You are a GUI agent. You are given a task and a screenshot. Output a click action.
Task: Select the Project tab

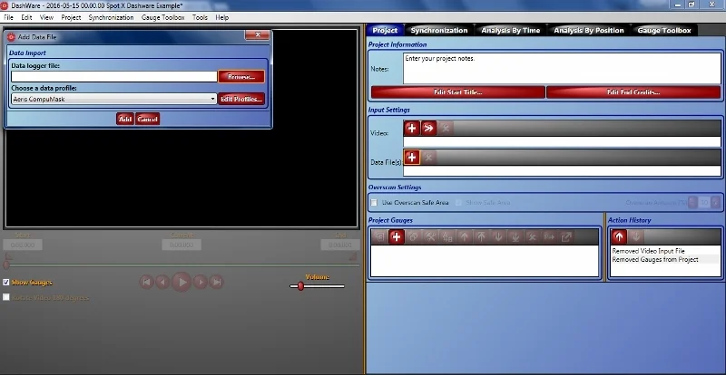tap(385, 30)
